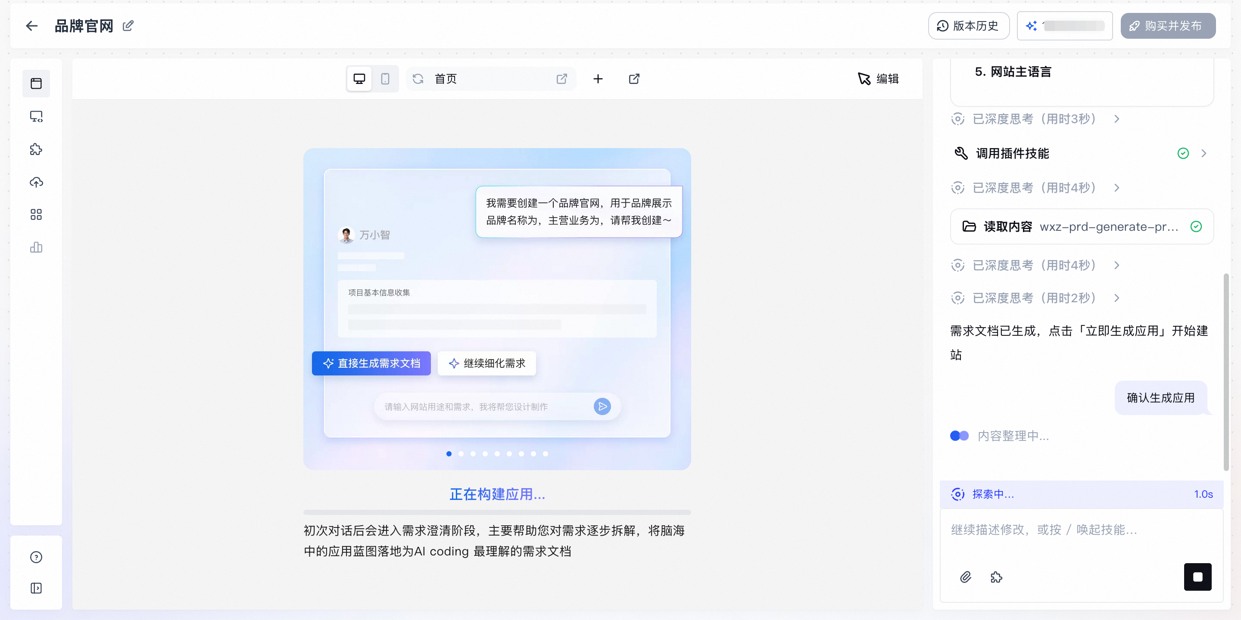Add a new page with plus icon

click(x=598, y=78)
